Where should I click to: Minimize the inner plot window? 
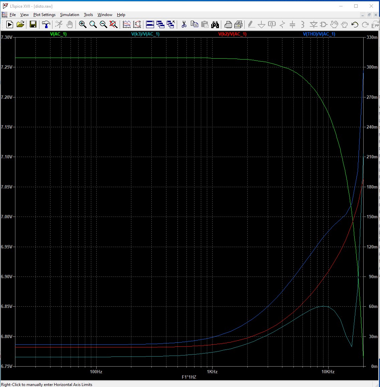pyautogui.click(x=363, y=15)
